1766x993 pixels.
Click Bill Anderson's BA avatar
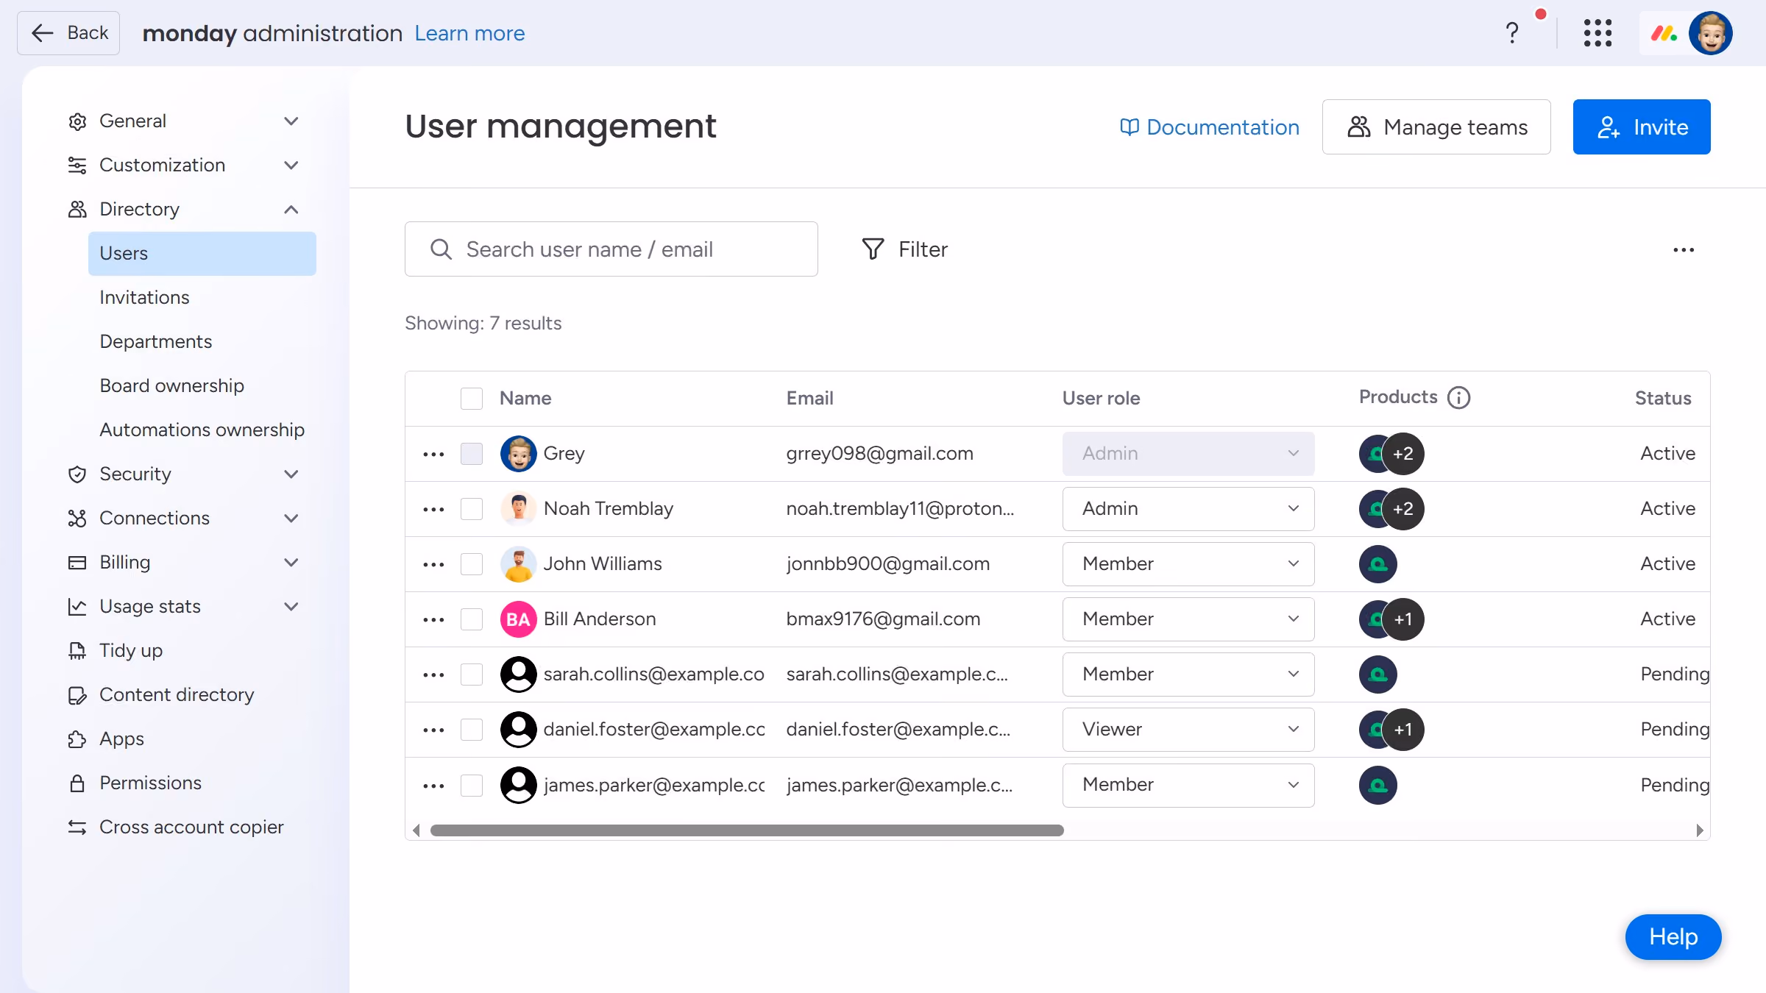[x=518, y=619]
